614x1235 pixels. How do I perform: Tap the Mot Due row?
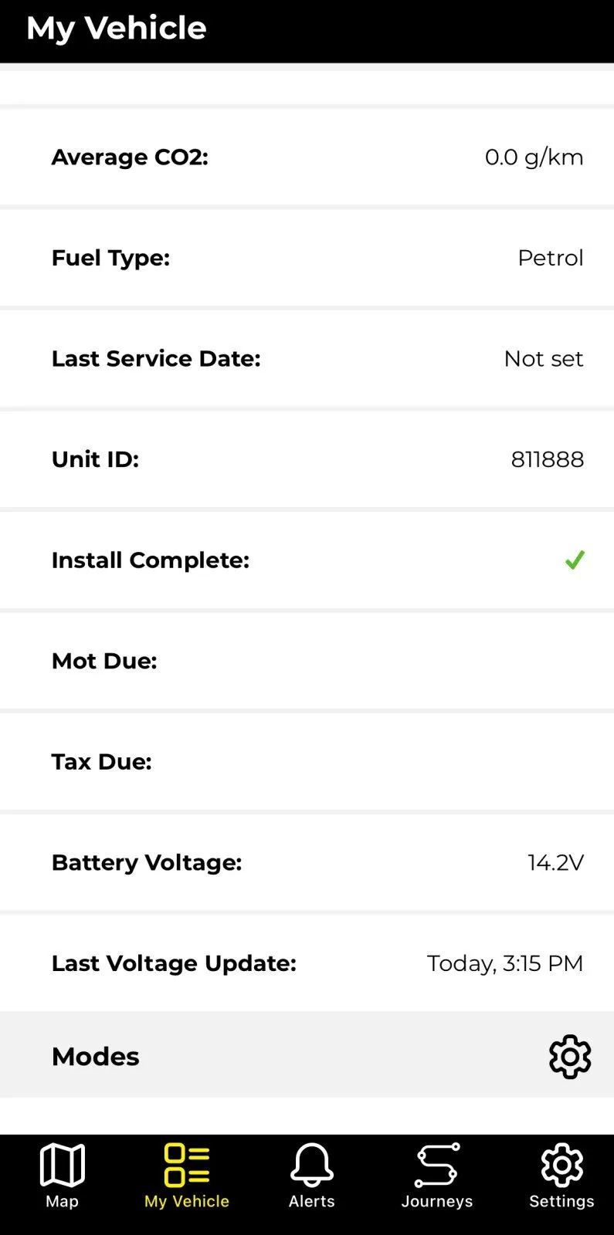point(307,661)
